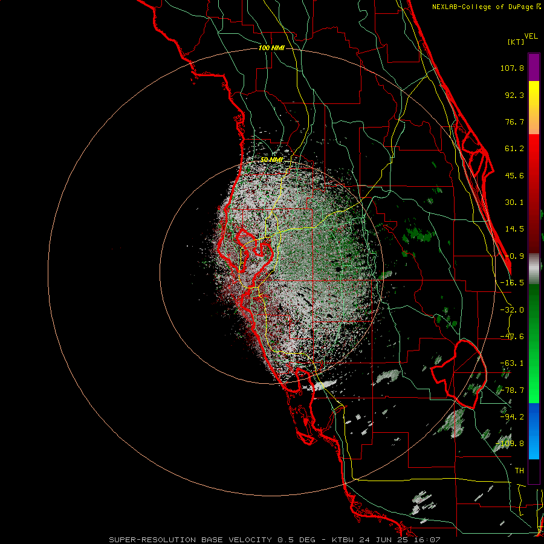Click the -47.6 velocity scale value

point(512,337)
